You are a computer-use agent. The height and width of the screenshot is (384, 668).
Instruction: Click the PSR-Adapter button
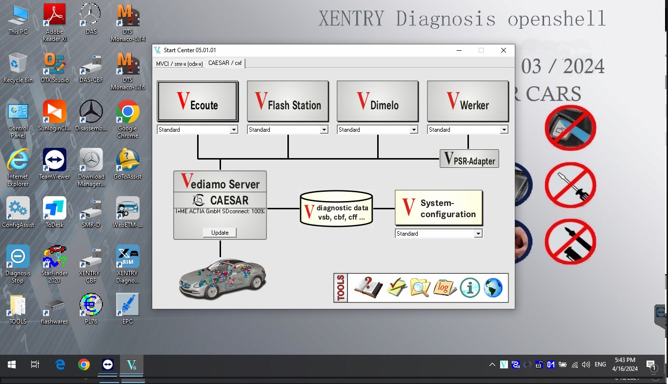[469, 159]
